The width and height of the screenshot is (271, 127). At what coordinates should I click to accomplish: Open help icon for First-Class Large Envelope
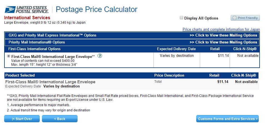click(100, 56)
